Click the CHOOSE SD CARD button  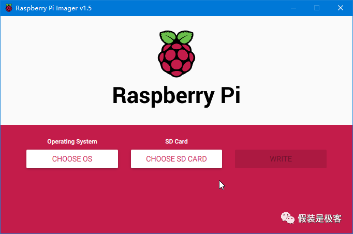176,159
